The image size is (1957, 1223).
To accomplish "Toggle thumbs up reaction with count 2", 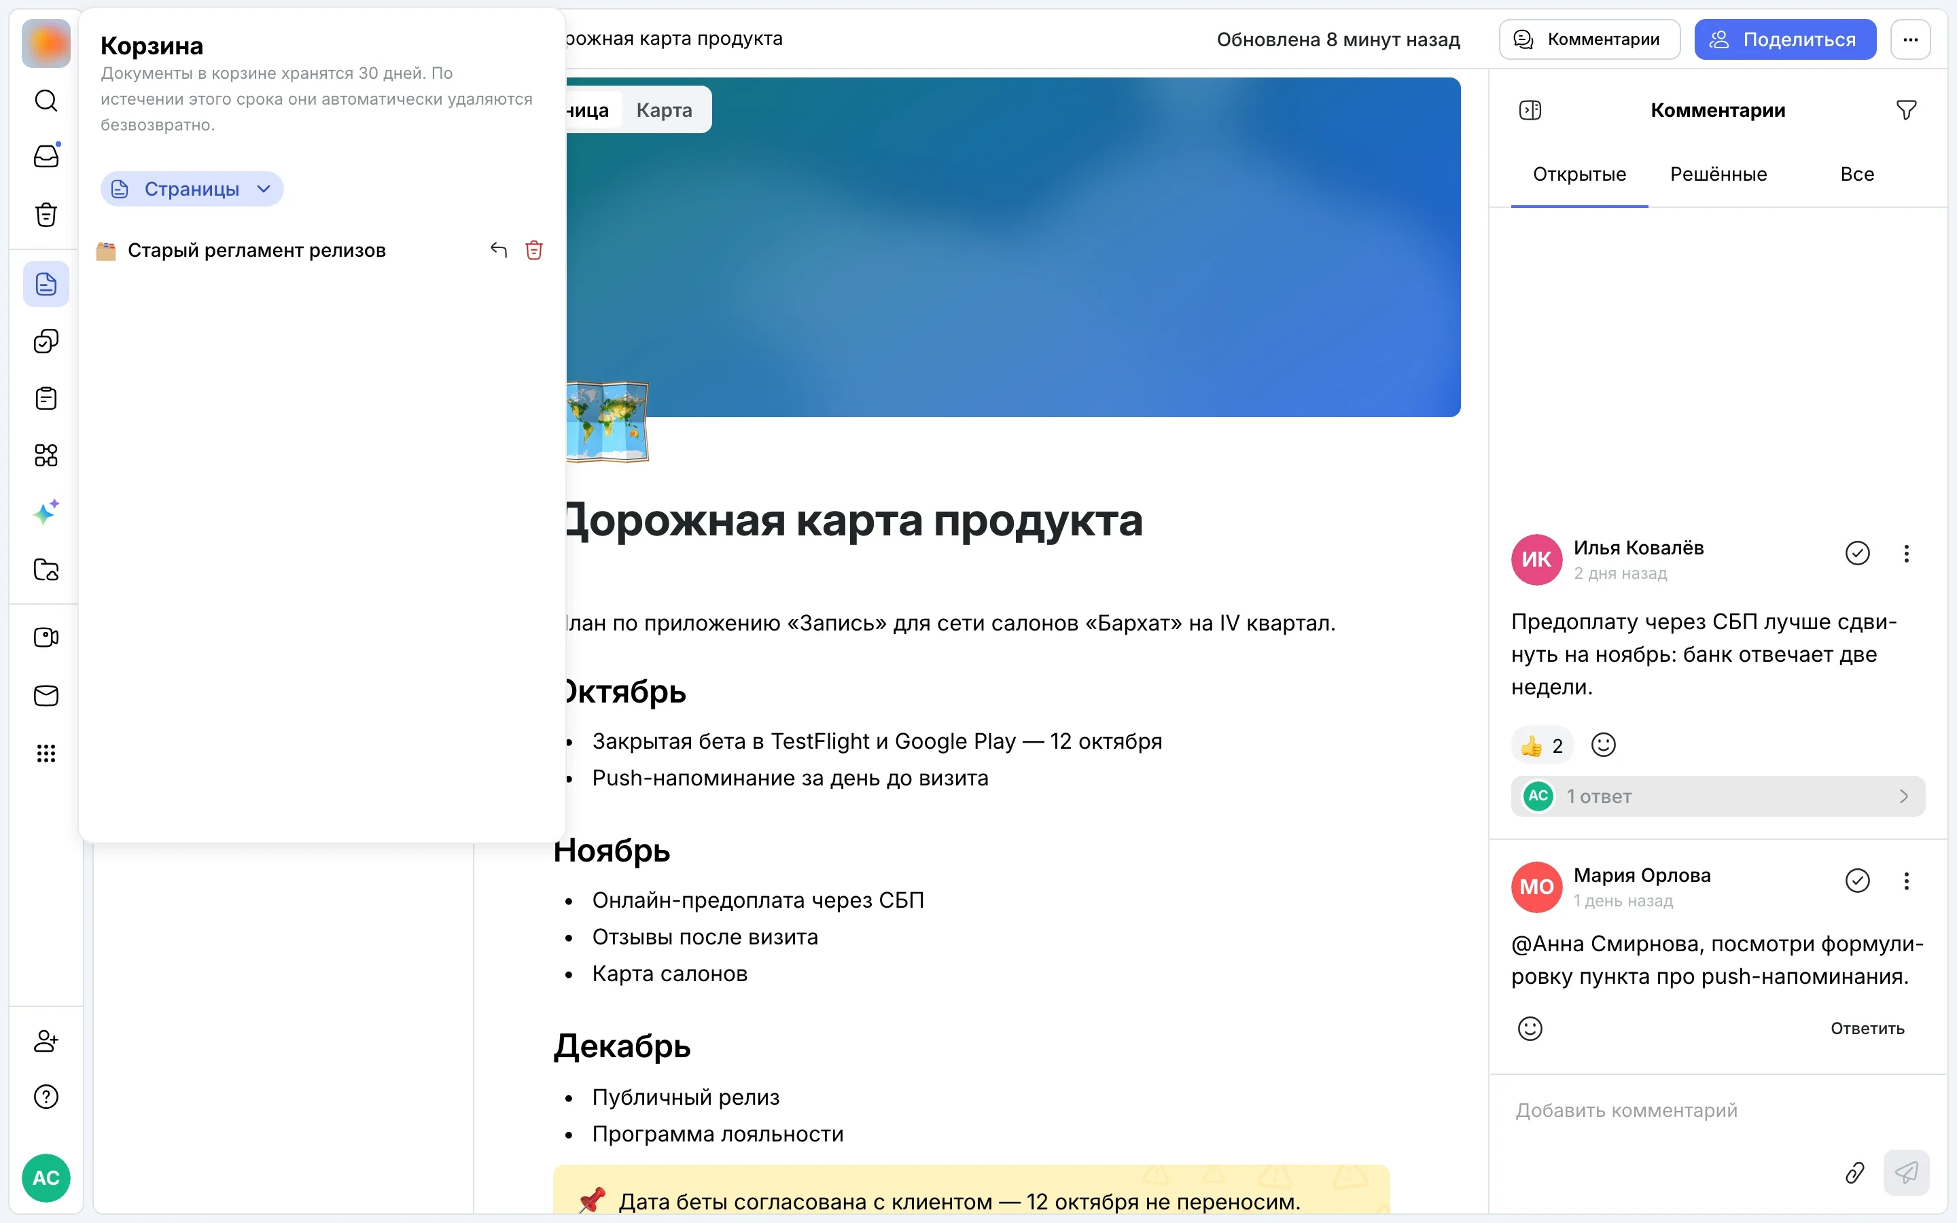I will tap(1541, 745).
